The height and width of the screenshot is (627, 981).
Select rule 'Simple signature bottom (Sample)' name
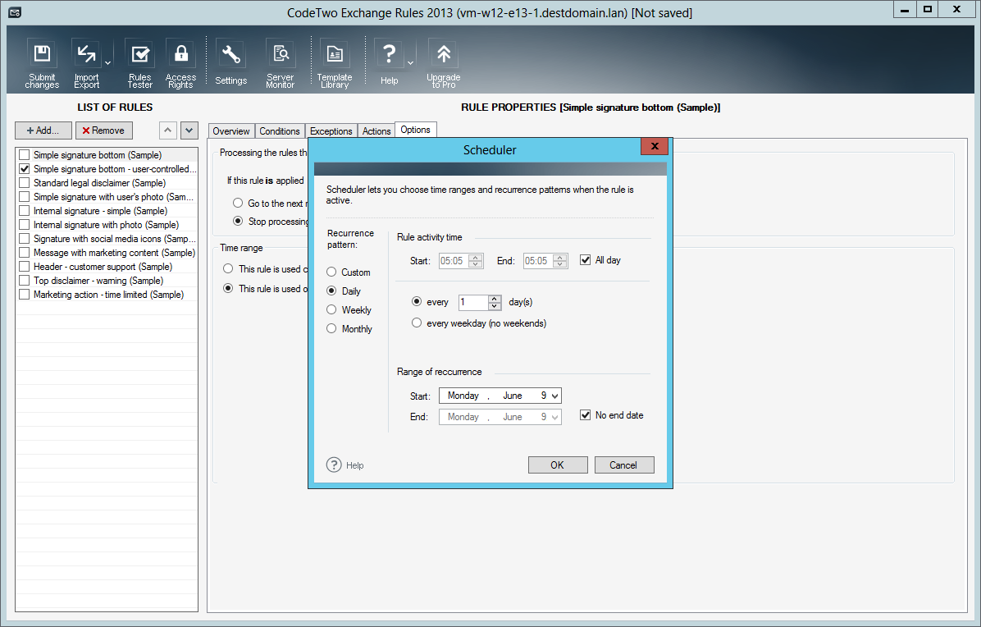(98, 154)
